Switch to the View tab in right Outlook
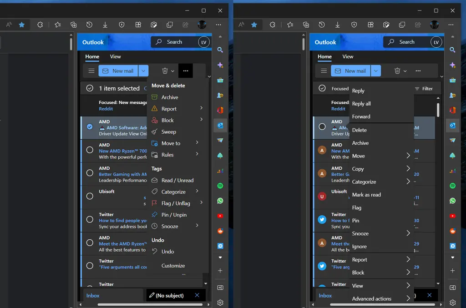The width and height of the screenshot is (466, 308). click(x=348, y=56)
